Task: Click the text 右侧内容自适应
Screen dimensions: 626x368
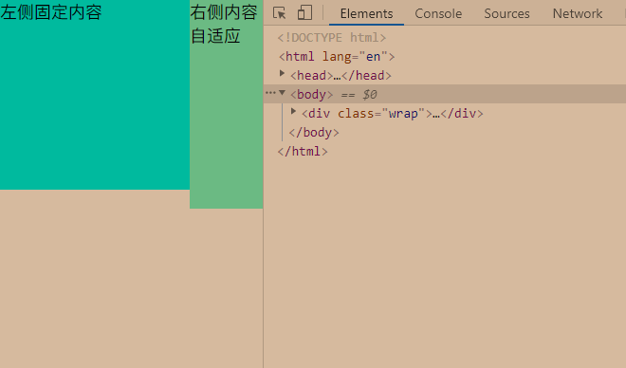Action: pyautogui.click(x=224, y=24)
